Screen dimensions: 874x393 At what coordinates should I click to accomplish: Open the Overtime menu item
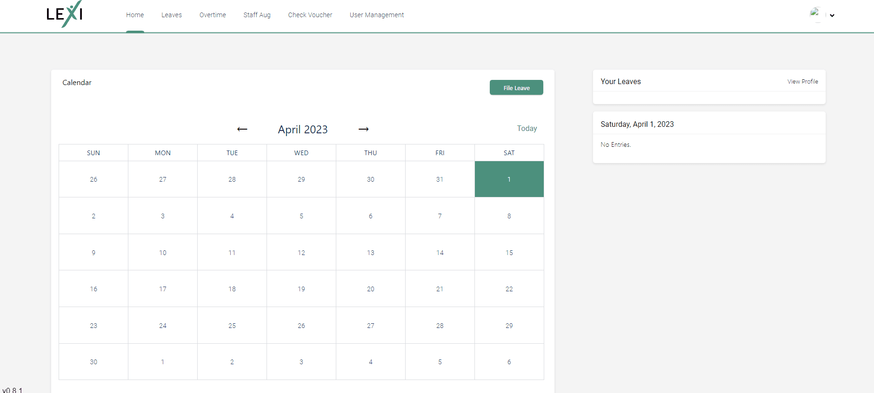213,15
